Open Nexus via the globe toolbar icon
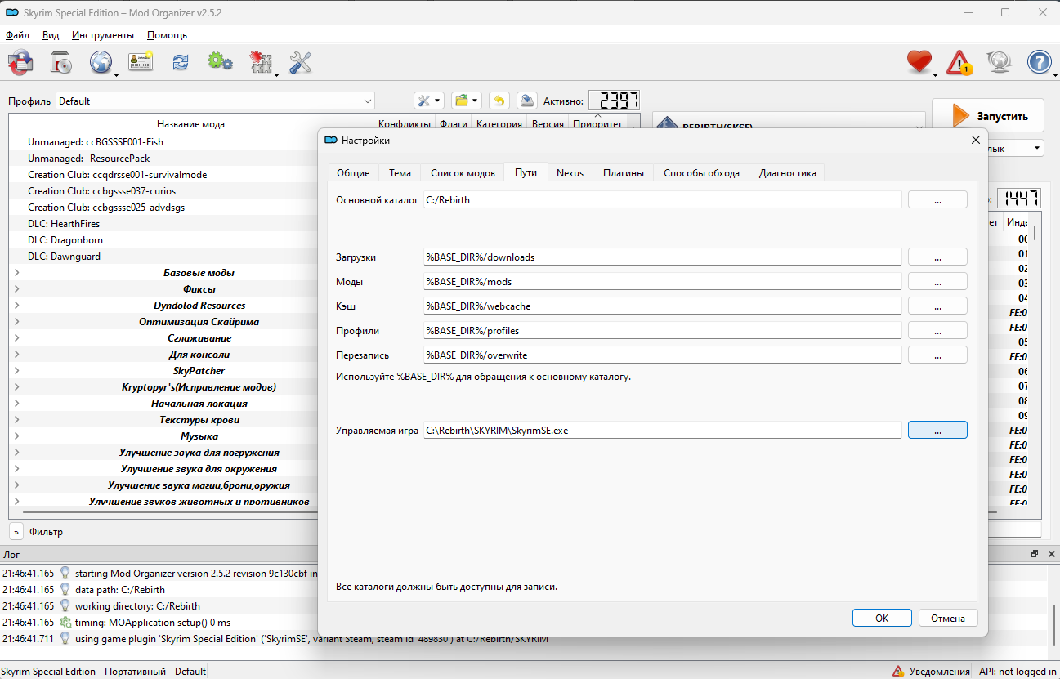Screen dimensions: 1060x679 (x=101, y=62)
